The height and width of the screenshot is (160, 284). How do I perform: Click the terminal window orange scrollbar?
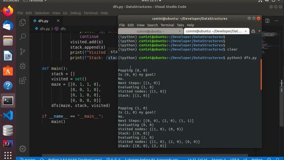click(261, 74)
